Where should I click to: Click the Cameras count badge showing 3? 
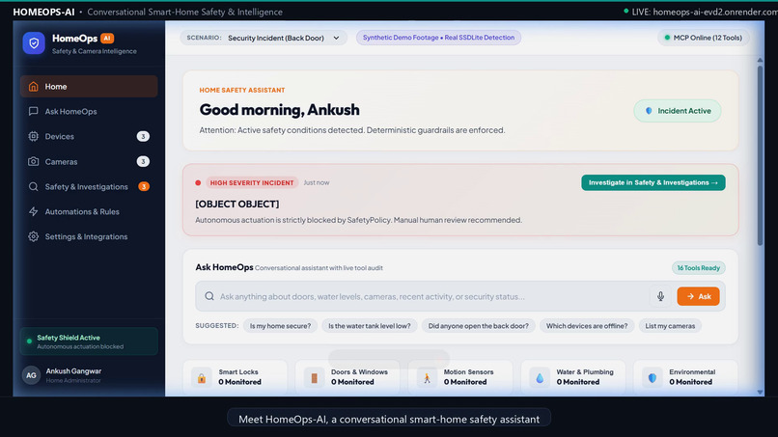click(x=143, y=162)
